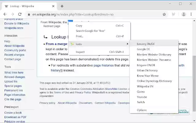Close the Lookup - Wikipedia tab

[53, 6]
